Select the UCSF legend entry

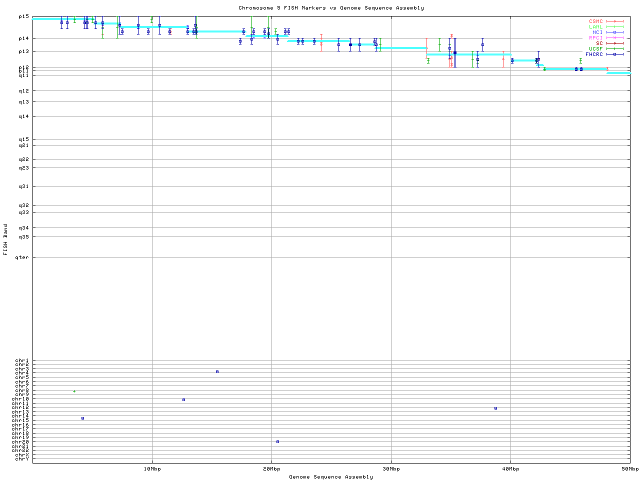pos(595,49)
